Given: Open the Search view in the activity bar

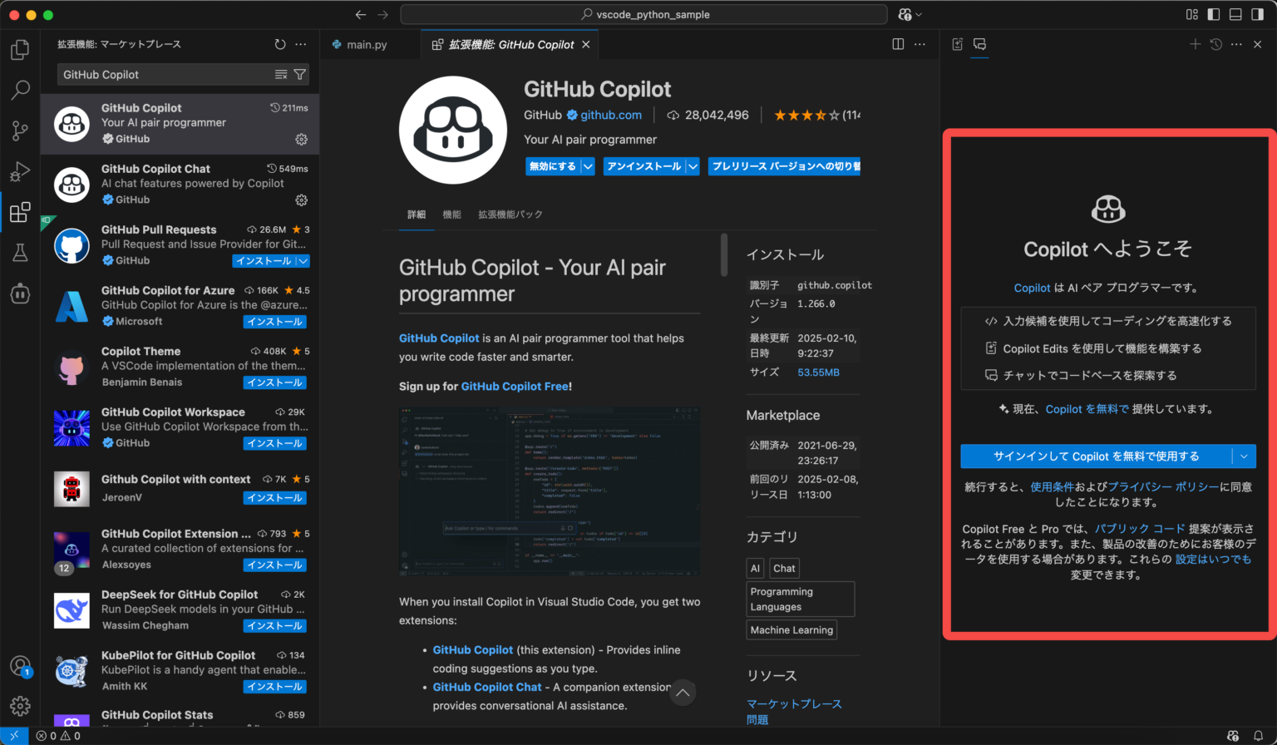Looking at the screenshot, I should coord(20,89).
